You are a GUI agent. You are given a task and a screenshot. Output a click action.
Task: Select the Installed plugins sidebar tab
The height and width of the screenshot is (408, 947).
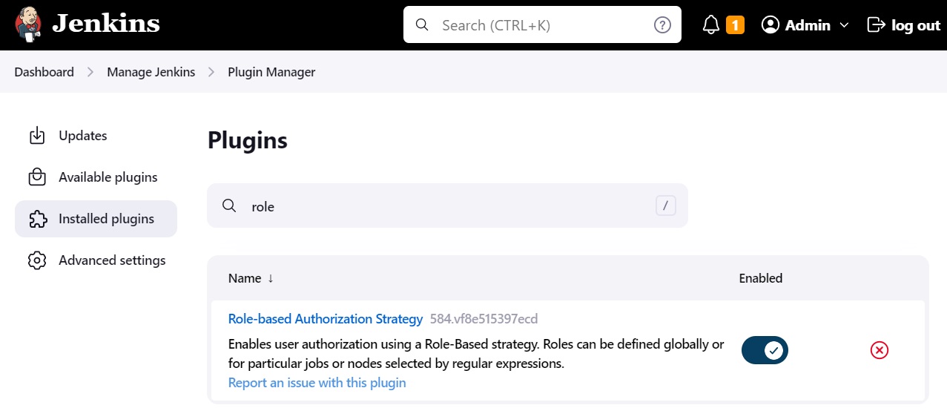coord(96,219)
